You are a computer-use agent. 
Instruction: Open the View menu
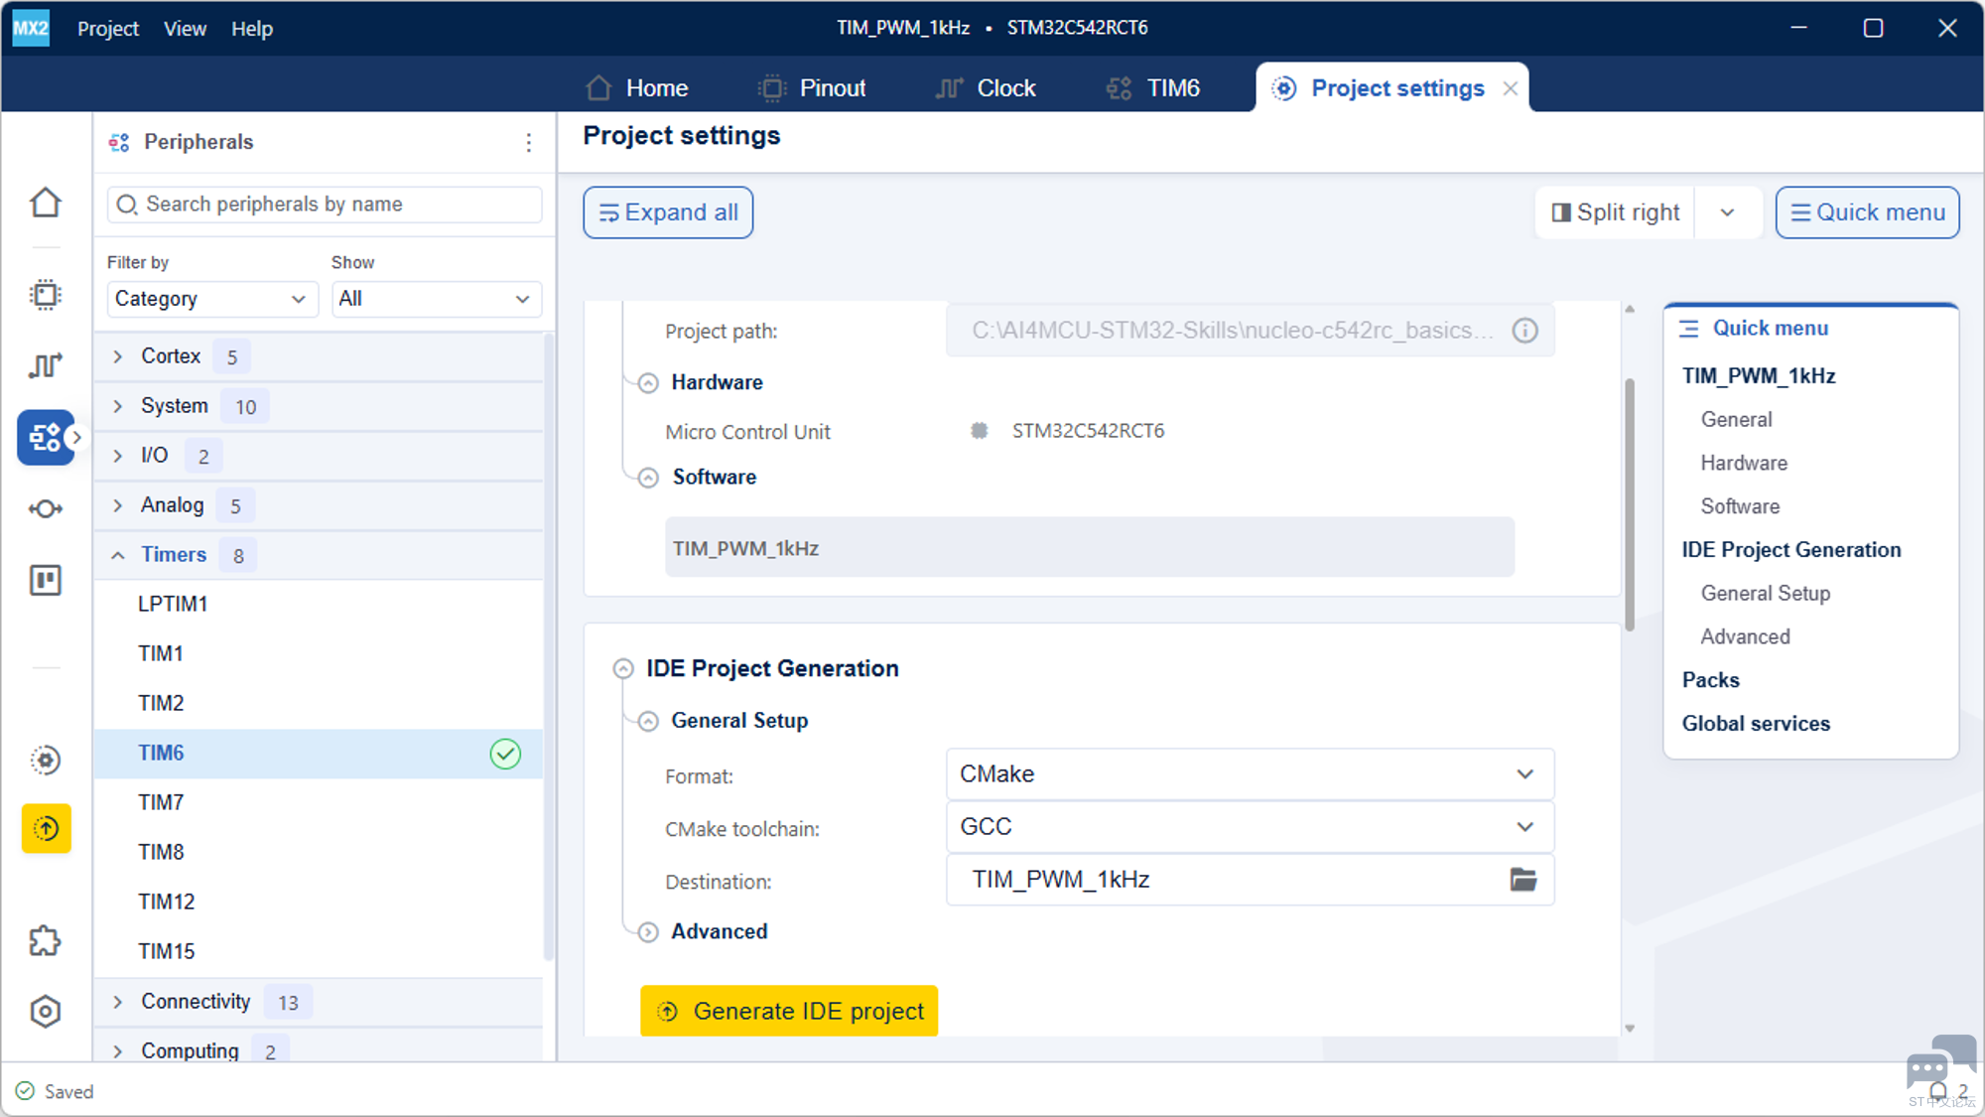[185, 29]
